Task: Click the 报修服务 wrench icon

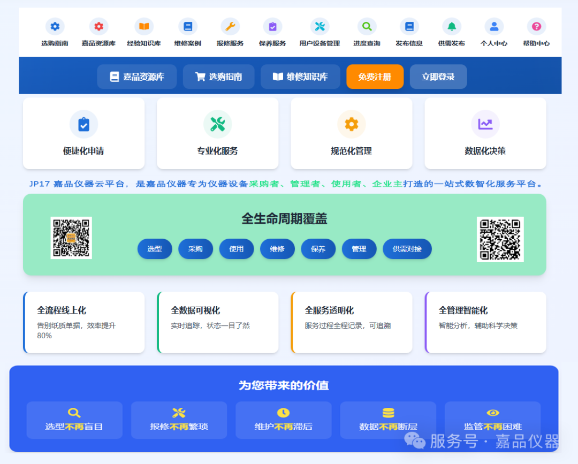Action: (x=230, y=27)
